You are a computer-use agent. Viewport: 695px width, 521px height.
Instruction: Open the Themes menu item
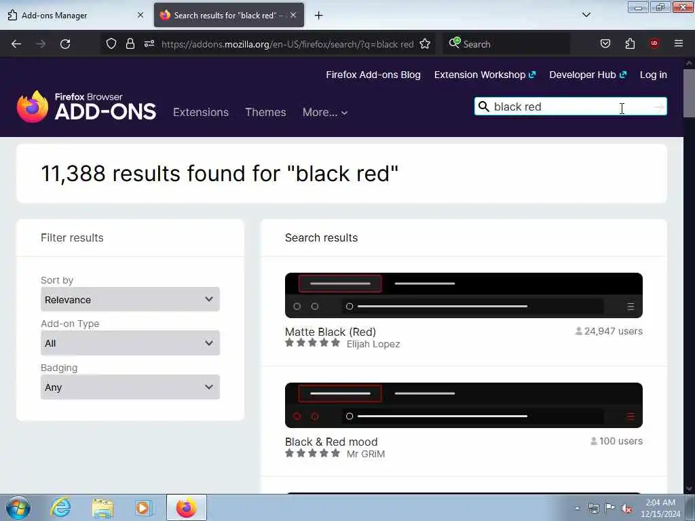pyautogui.click(x=265, y=112)
